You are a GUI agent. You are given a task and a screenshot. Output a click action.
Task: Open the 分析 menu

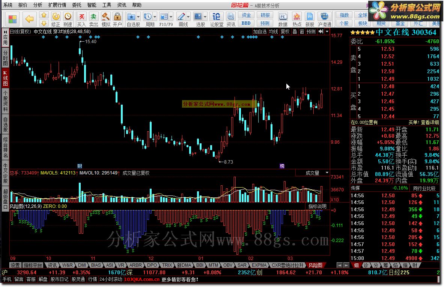[38, 5]
